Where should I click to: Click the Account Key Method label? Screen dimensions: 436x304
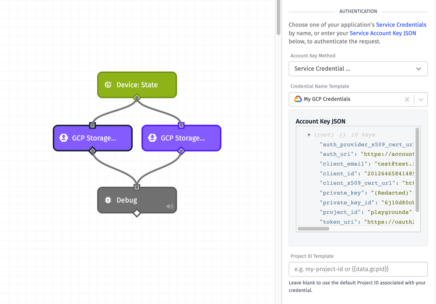[313, 56]
